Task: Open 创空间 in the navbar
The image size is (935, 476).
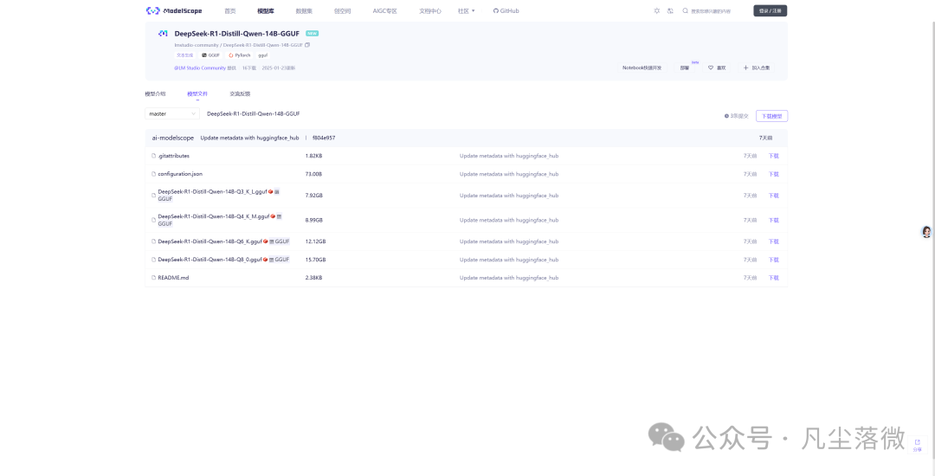Action: click(x=342, y=10)
